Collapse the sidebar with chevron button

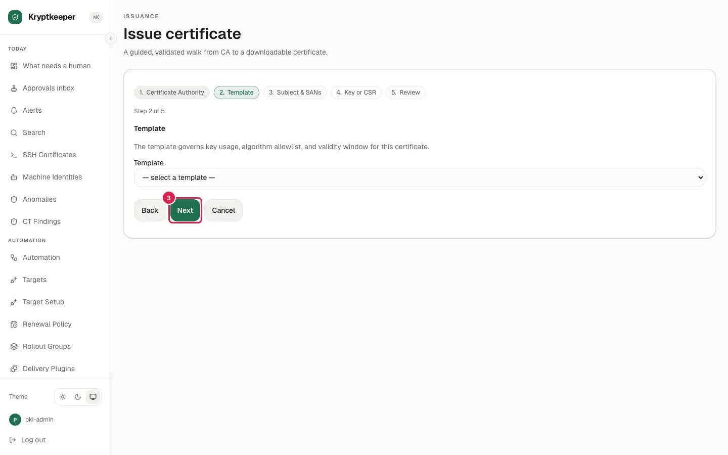click(x=111, y=38)
